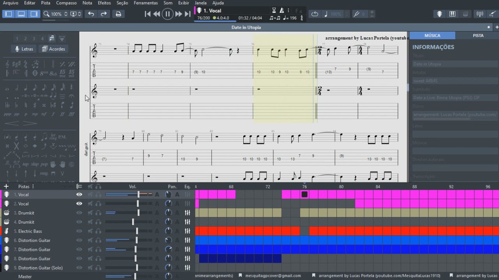This screenshot has height=280, width=499.
Task: Open the Compasso menu
Action: click(66, 3)
